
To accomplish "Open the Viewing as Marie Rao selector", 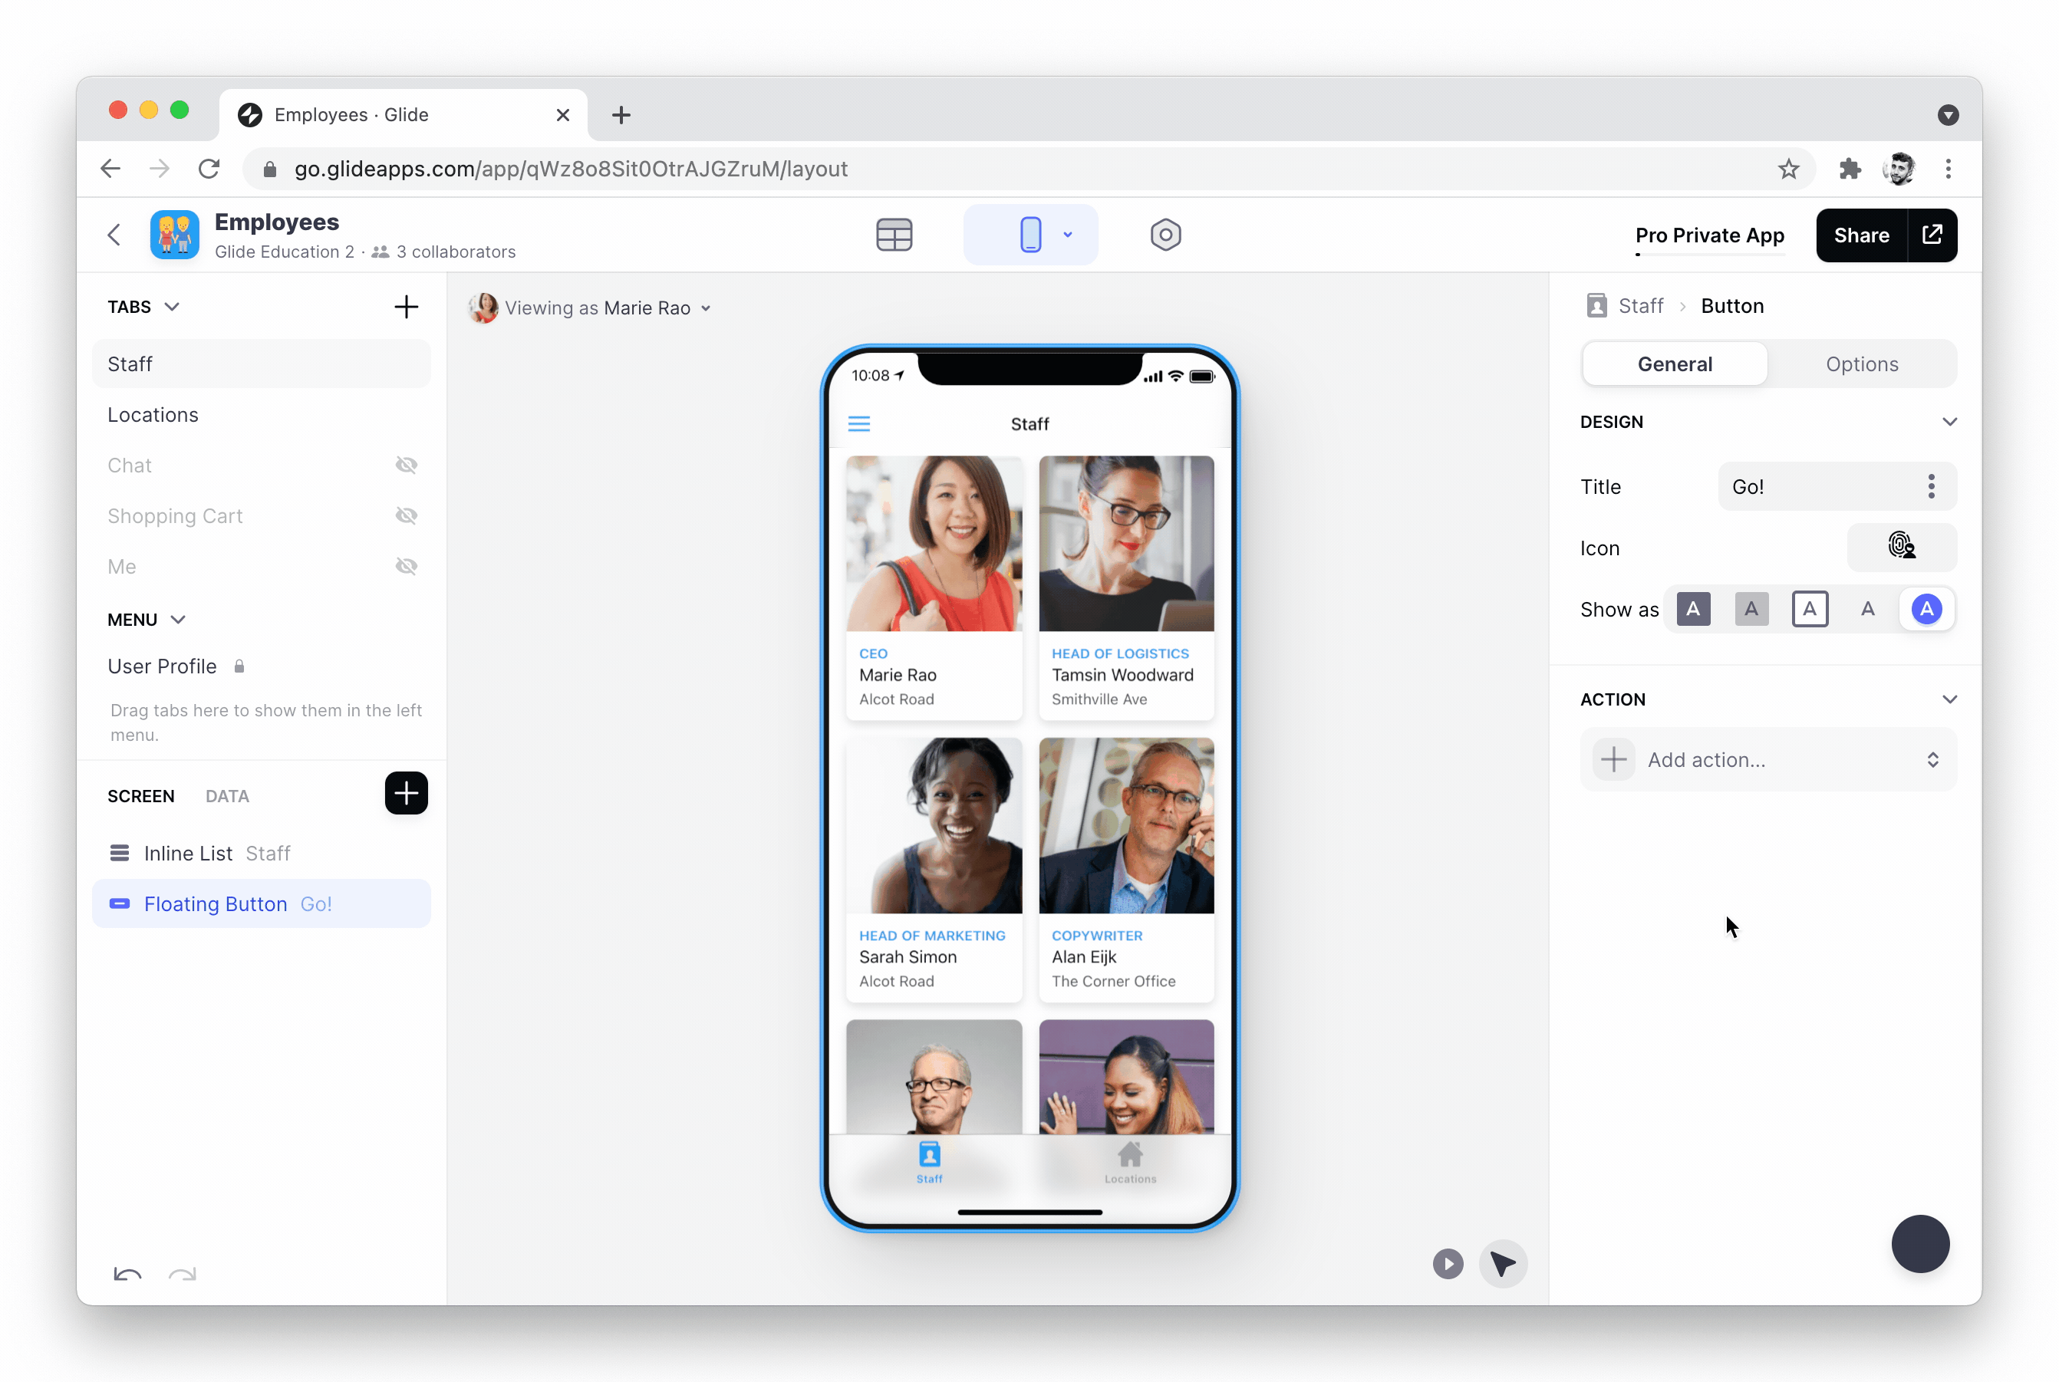I will [592, 308].
